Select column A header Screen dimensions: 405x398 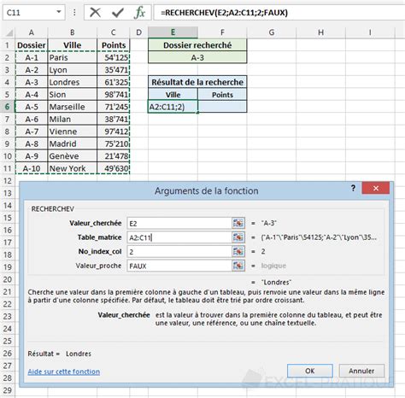pos(32,32)
